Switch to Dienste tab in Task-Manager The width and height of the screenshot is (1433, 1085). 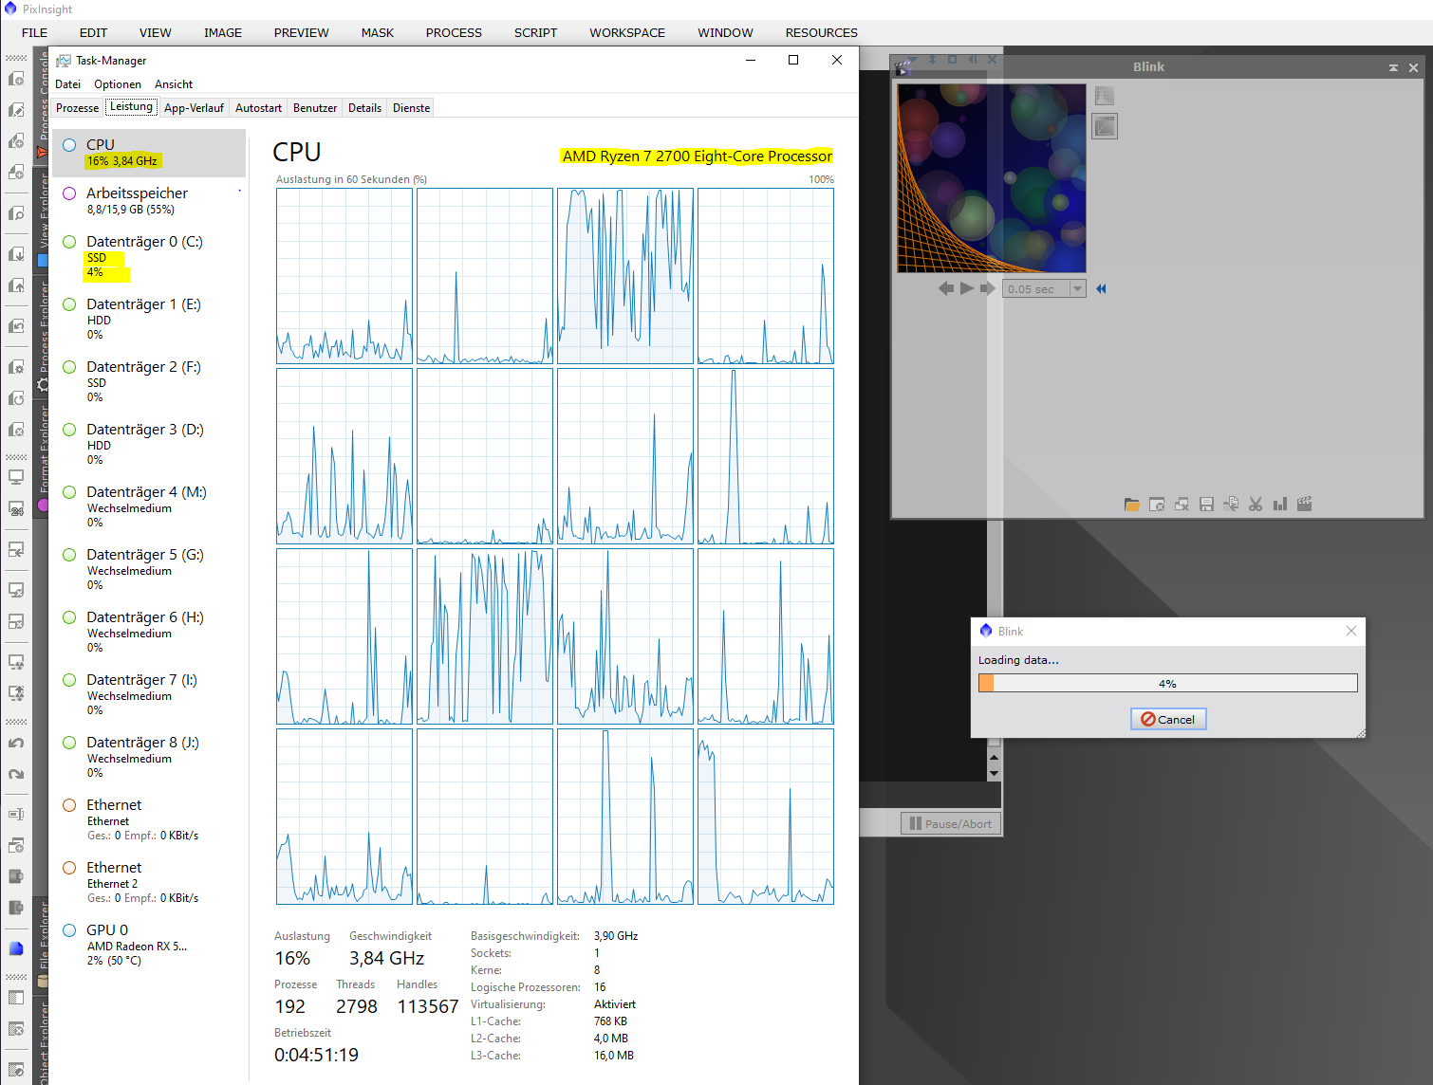411,108
